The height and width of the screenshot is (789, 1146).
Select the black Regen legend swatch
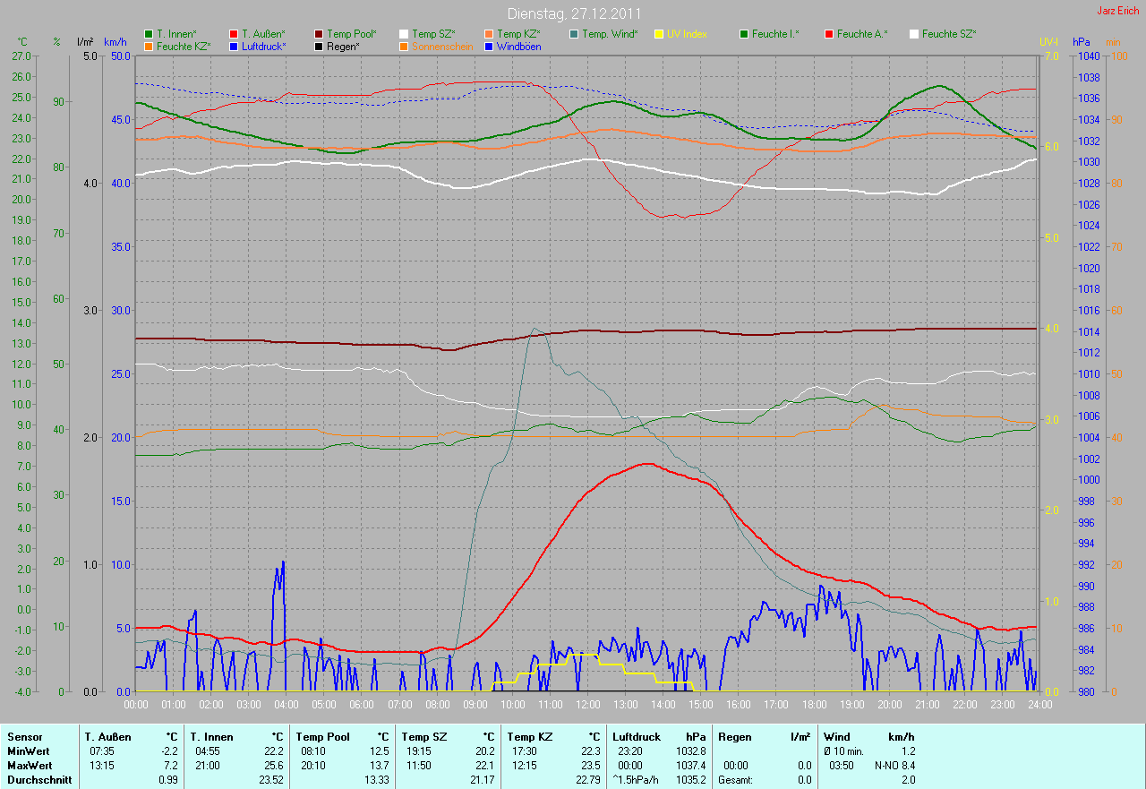[319, 47]
